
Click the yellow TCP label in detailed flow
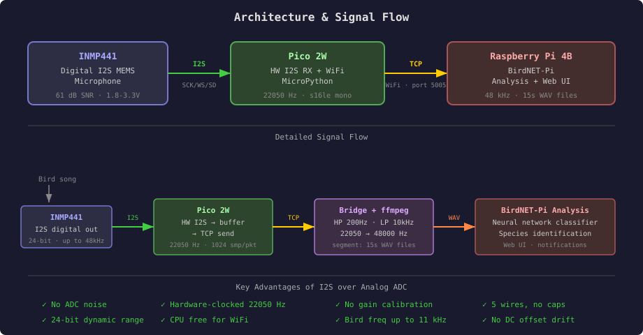pos(294,218)
